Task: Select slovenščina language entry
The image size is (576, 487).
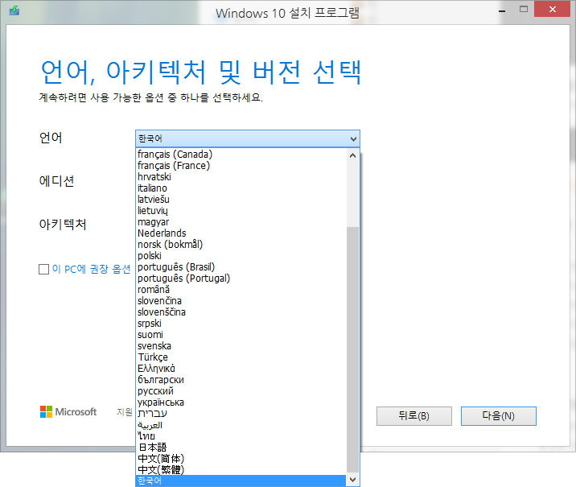Action: coord(241,312)
